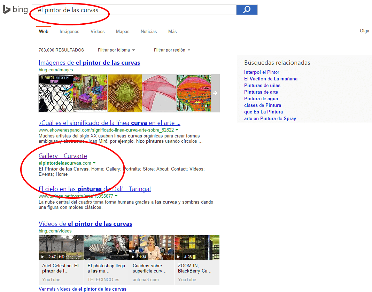The width and height of the screenshot is (372, 292).
Task: Switch to the Imágenes tab
Action: (x=69, y=32)
